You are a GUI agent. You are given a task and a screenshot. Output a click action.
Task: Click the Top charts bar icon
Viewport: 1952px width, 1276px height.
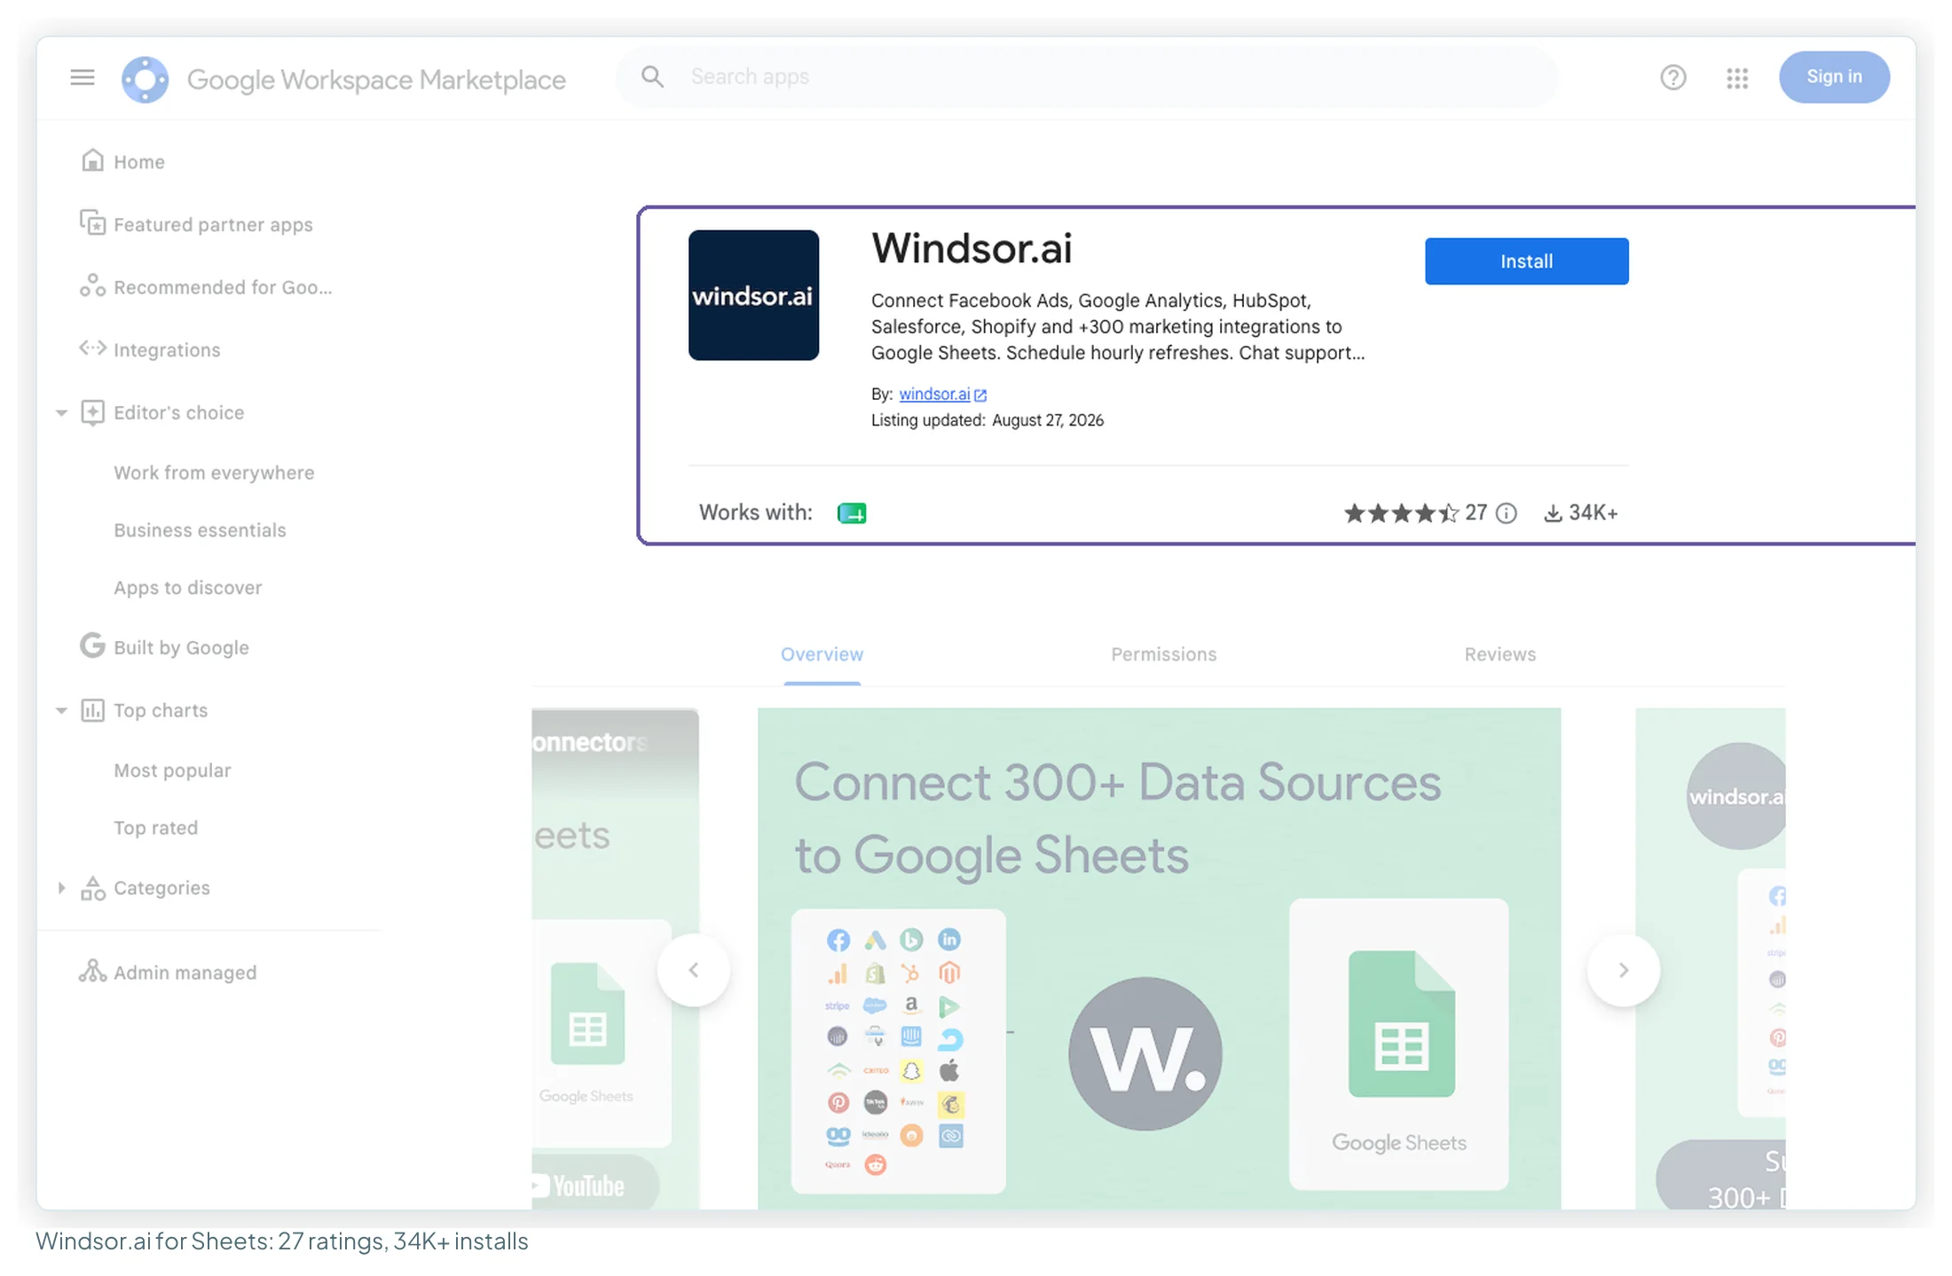point(92,710)
